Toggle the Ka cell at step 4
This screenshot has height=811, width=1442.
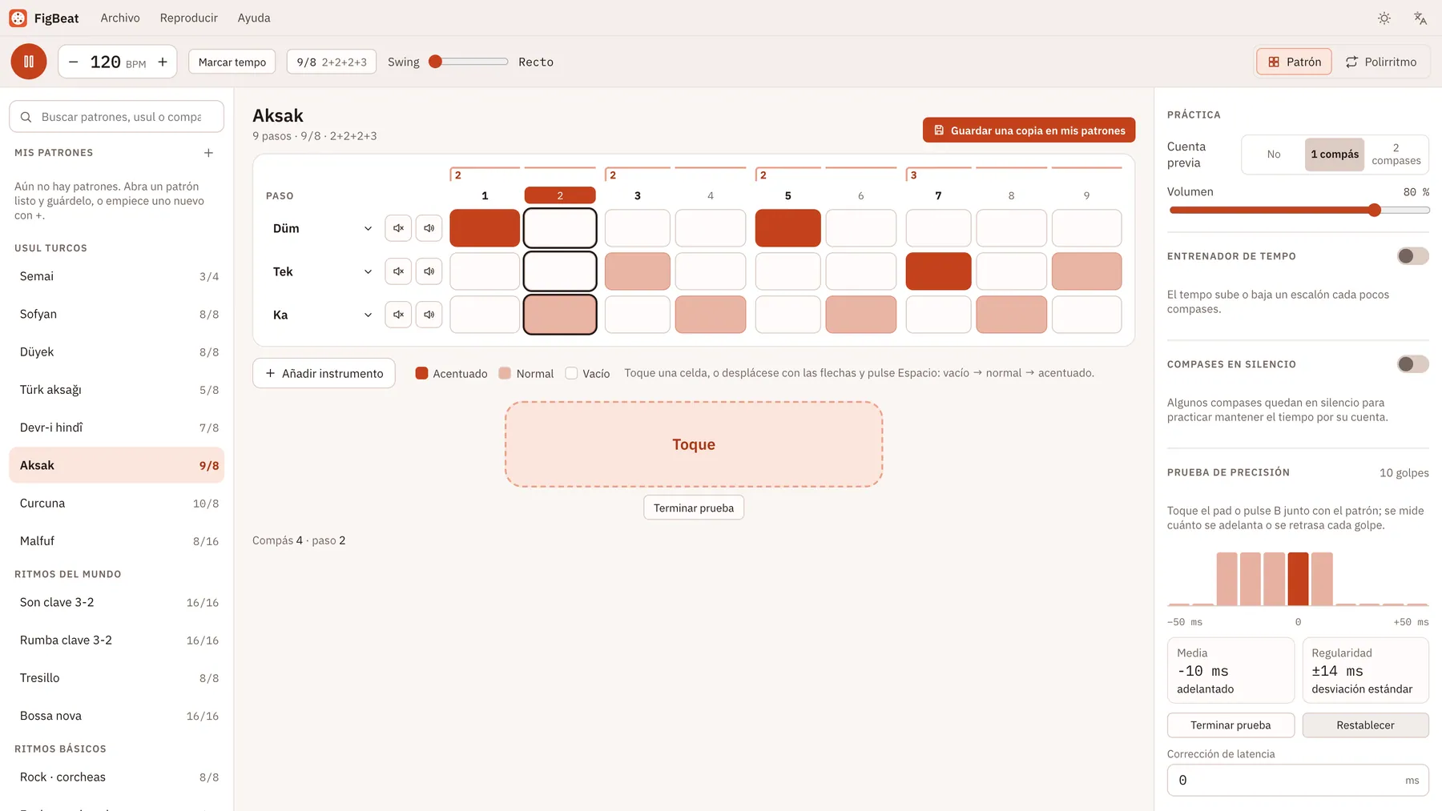click(x=711, y=315)
